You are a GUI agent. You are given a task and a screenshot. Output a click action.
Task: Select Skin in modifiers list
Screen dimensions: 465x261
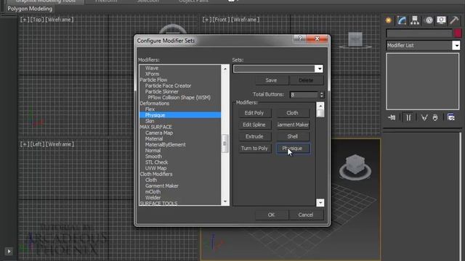coord(150,121)
